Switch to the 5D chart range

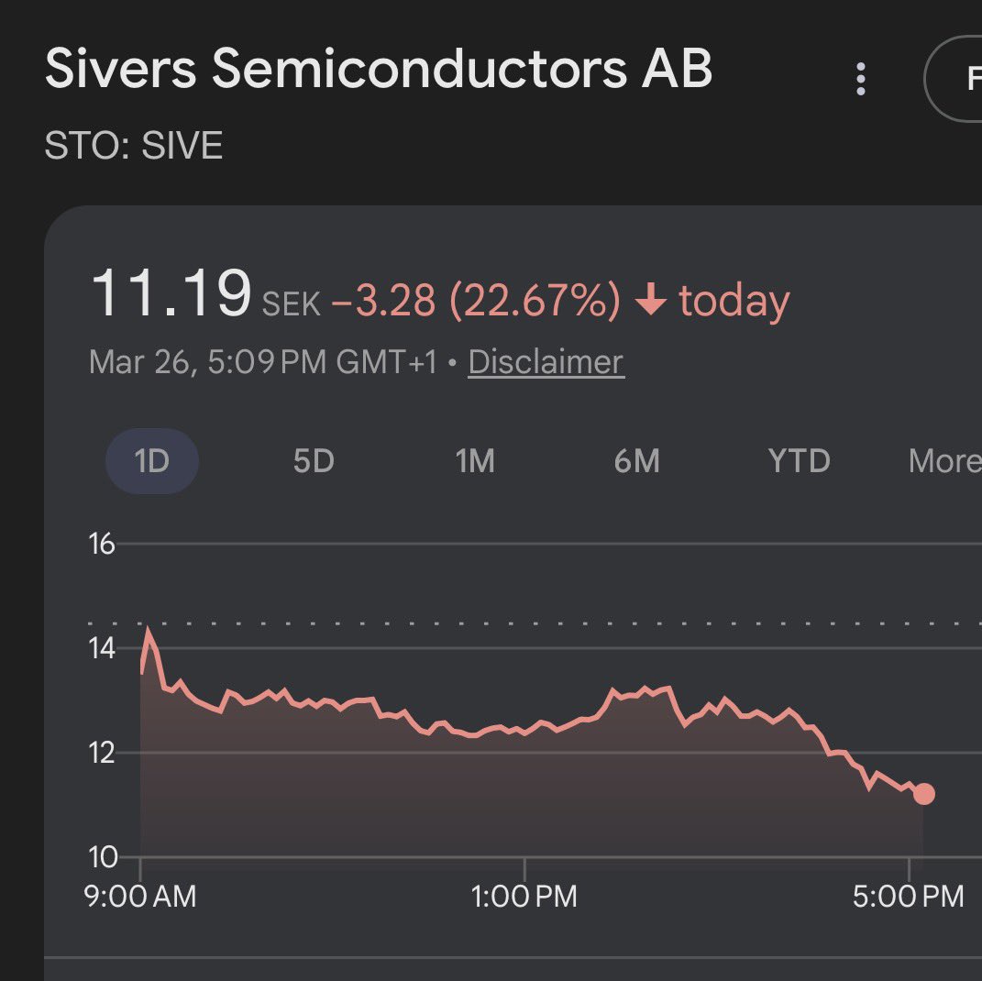click(x=314, y=460)
